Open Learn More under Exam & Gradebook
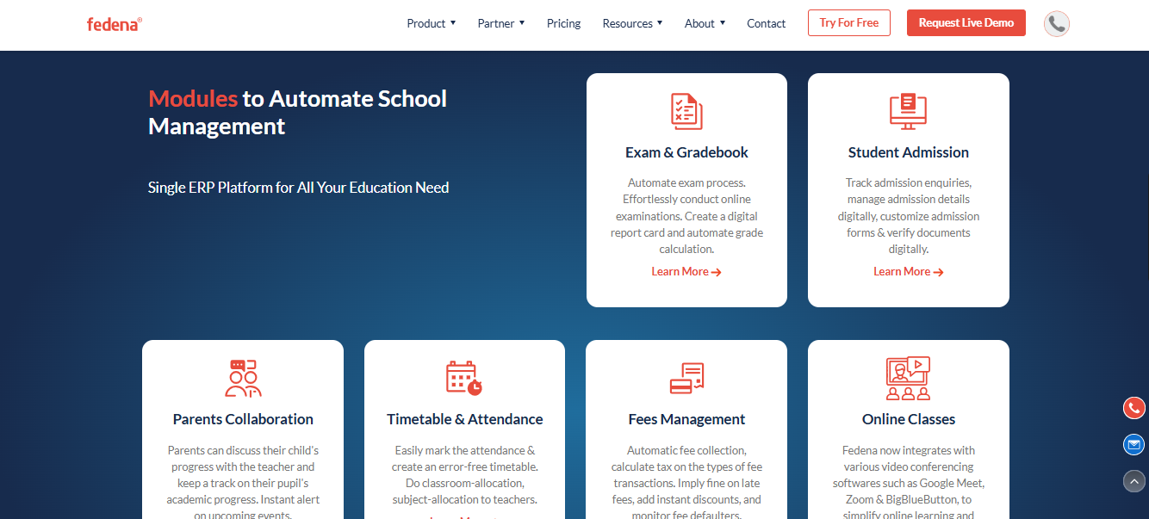The width and height of the screenshot is (1149, 519). (x=686, y=271)
